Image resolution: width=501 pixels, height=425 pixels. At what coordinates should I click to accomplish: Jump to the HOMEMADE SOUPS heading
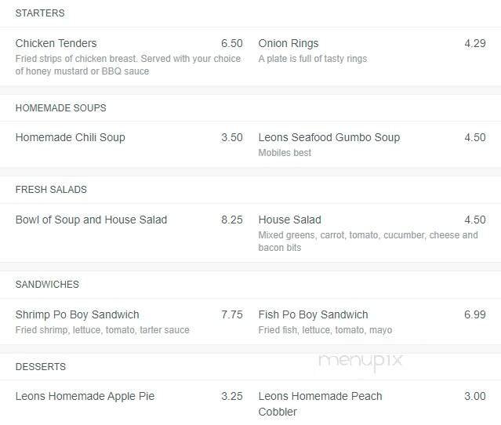tap(61, 107)
